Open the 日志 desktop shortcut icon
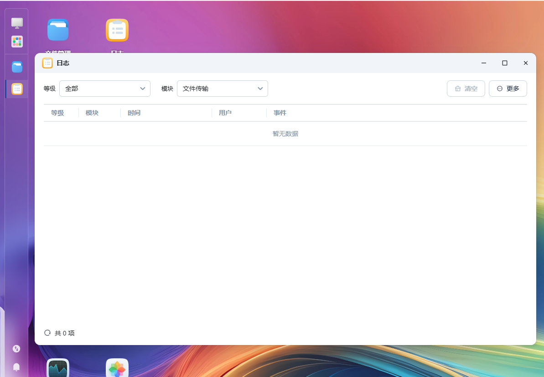Viewport: 544px width, 377px height. (117, 30)
